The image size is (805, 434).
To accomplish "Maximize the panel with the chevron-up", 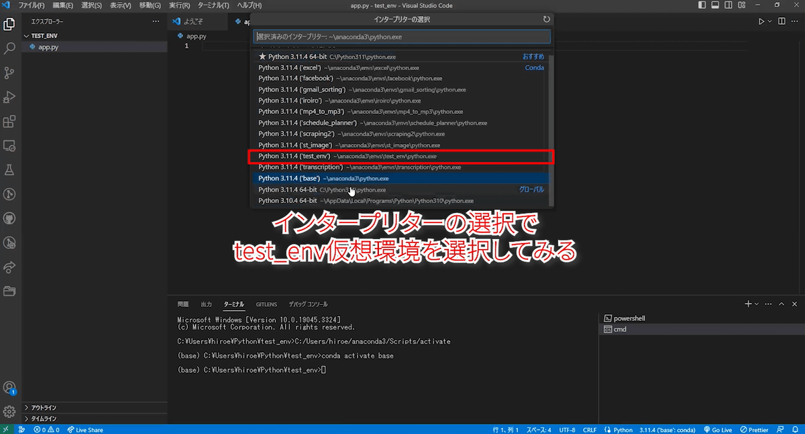I will (782, 304).
